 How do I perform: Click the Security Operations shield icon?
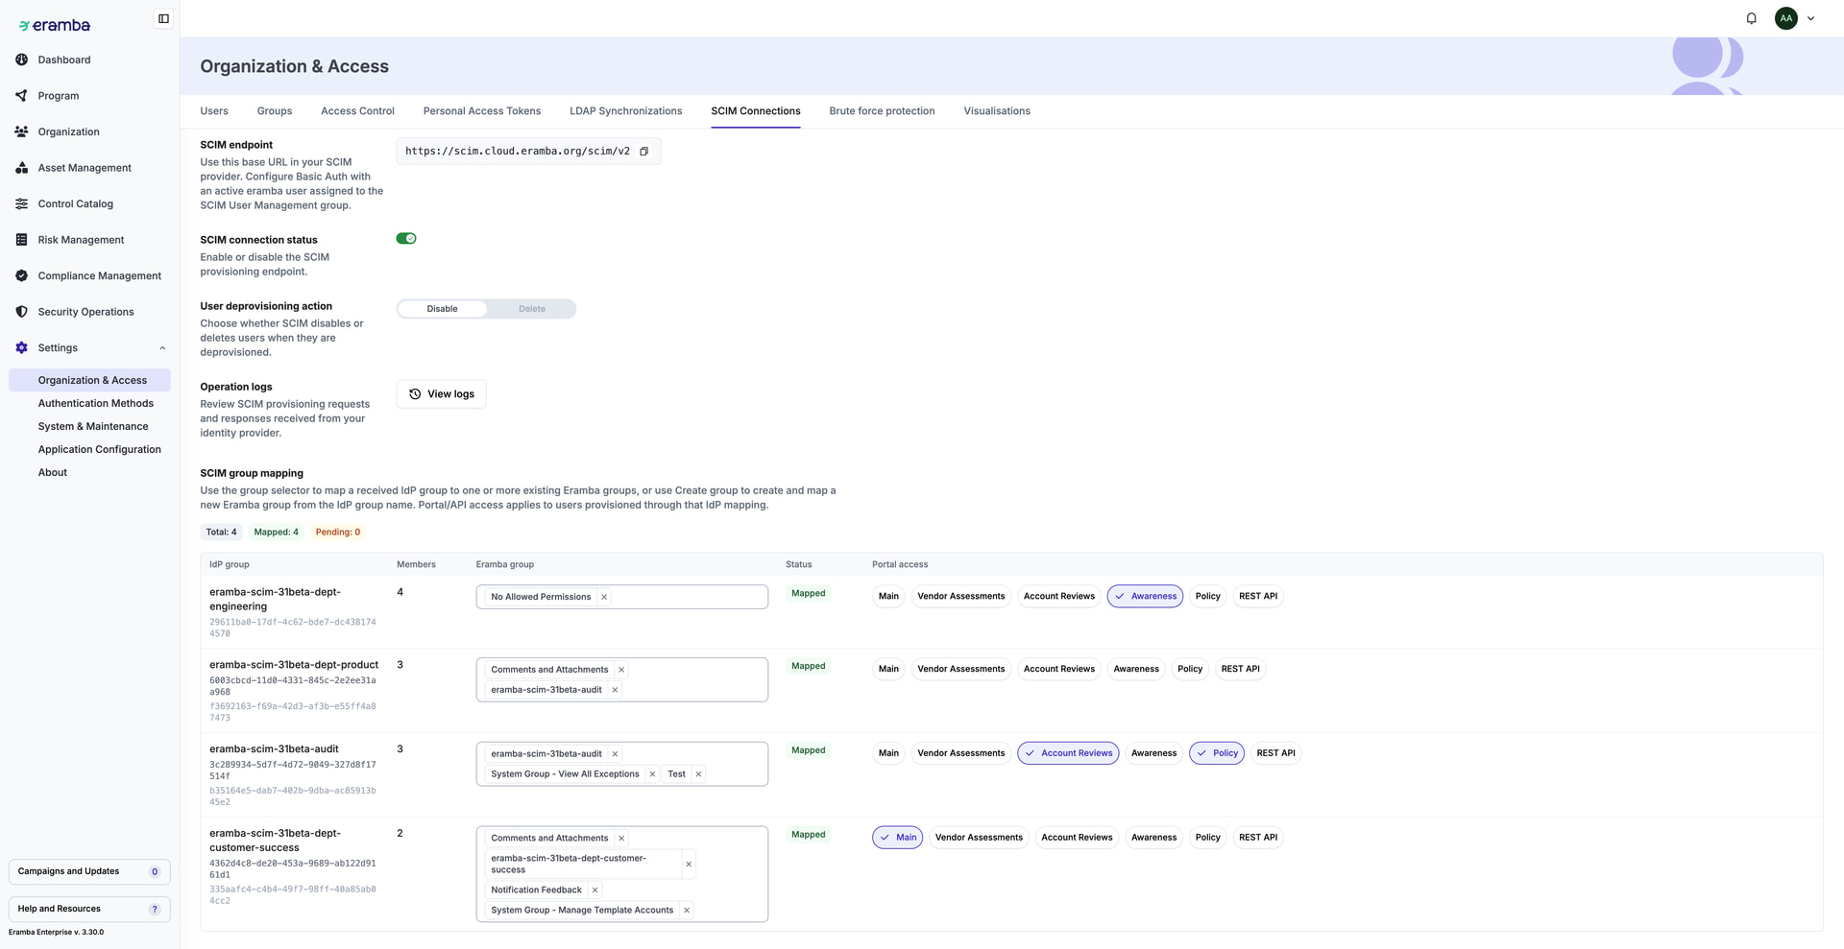[x=21, y=312]
